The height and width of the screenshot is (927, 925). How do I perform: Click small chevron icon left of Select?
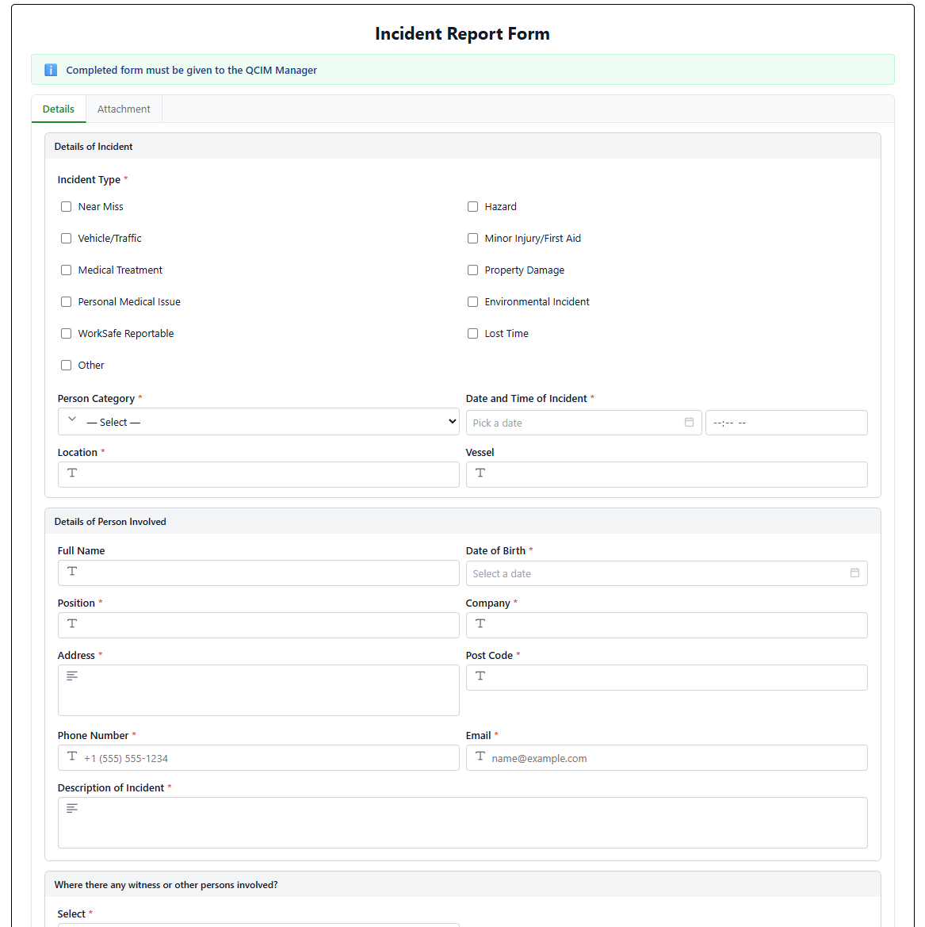coord(72,419)
